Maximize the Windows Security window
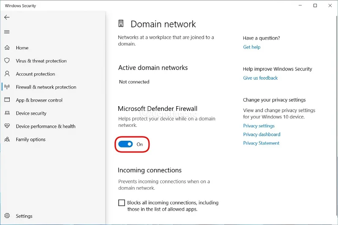The width and height of the screenshot is (338, 225). coord(315,5)
